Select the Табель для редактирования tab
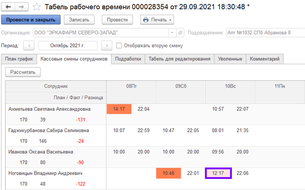This screenshot has width=305, height=190. (179, 59)
